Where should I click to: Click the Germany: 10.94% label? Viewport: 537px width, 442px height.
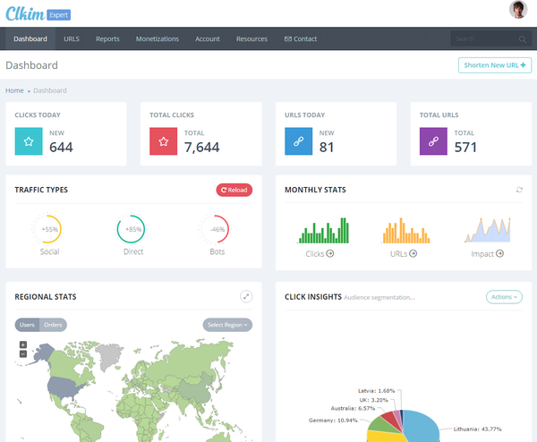tap(333, 421)
